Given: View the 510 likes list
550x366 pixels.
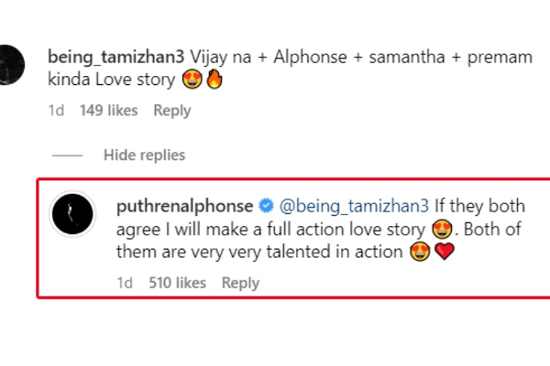Looking at the screenshot, I should pos(177,284).
